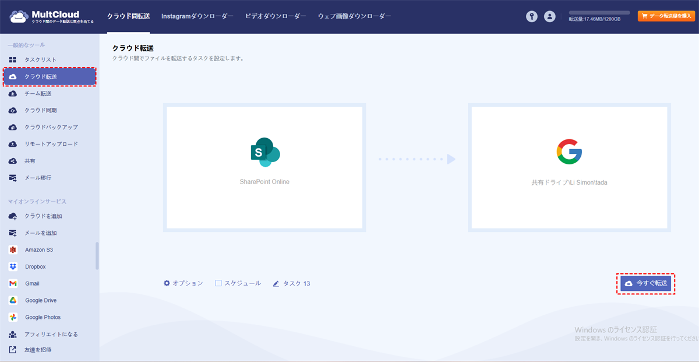
Task: Open ウェブ画像ダウンローダー tab
Action: [x=355, y=16]
